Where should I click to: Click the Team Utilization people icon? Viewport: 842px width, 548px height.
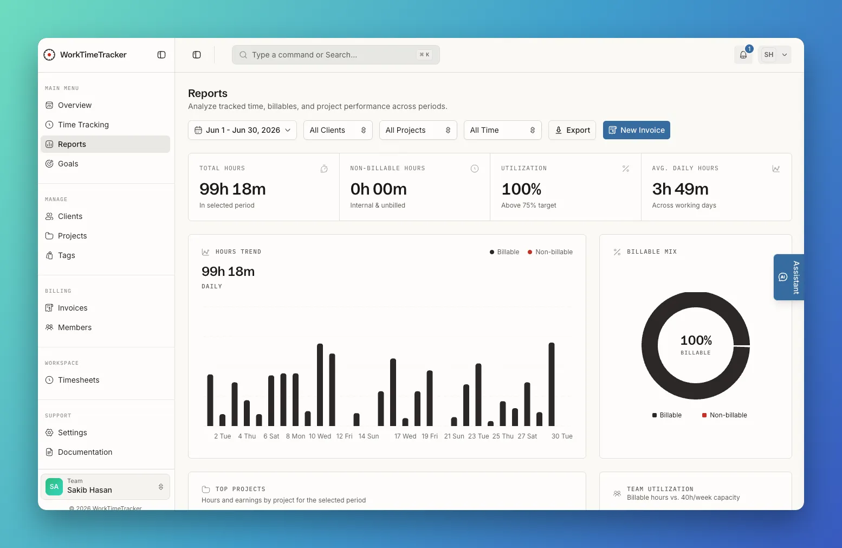point(617,493)
